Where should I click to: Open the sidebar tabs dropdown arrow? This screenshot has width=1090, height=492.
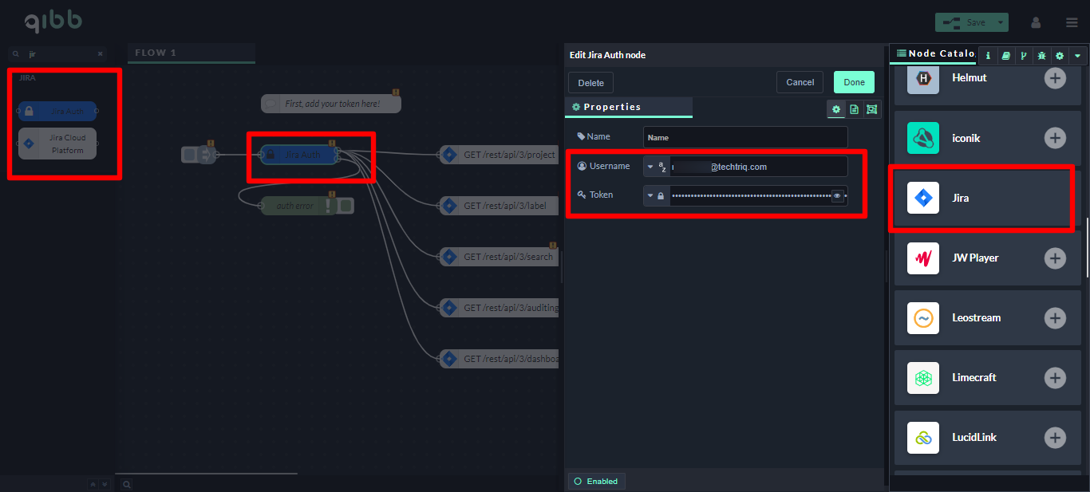coord(1078,55)
